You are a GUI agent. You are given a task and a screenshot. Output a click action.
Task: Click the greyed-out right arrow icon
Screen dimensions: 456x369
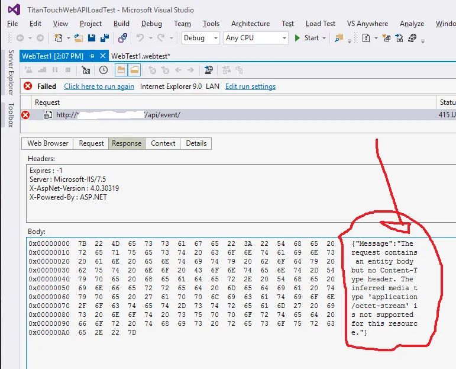pyautogui.click(x=191, y=70)
